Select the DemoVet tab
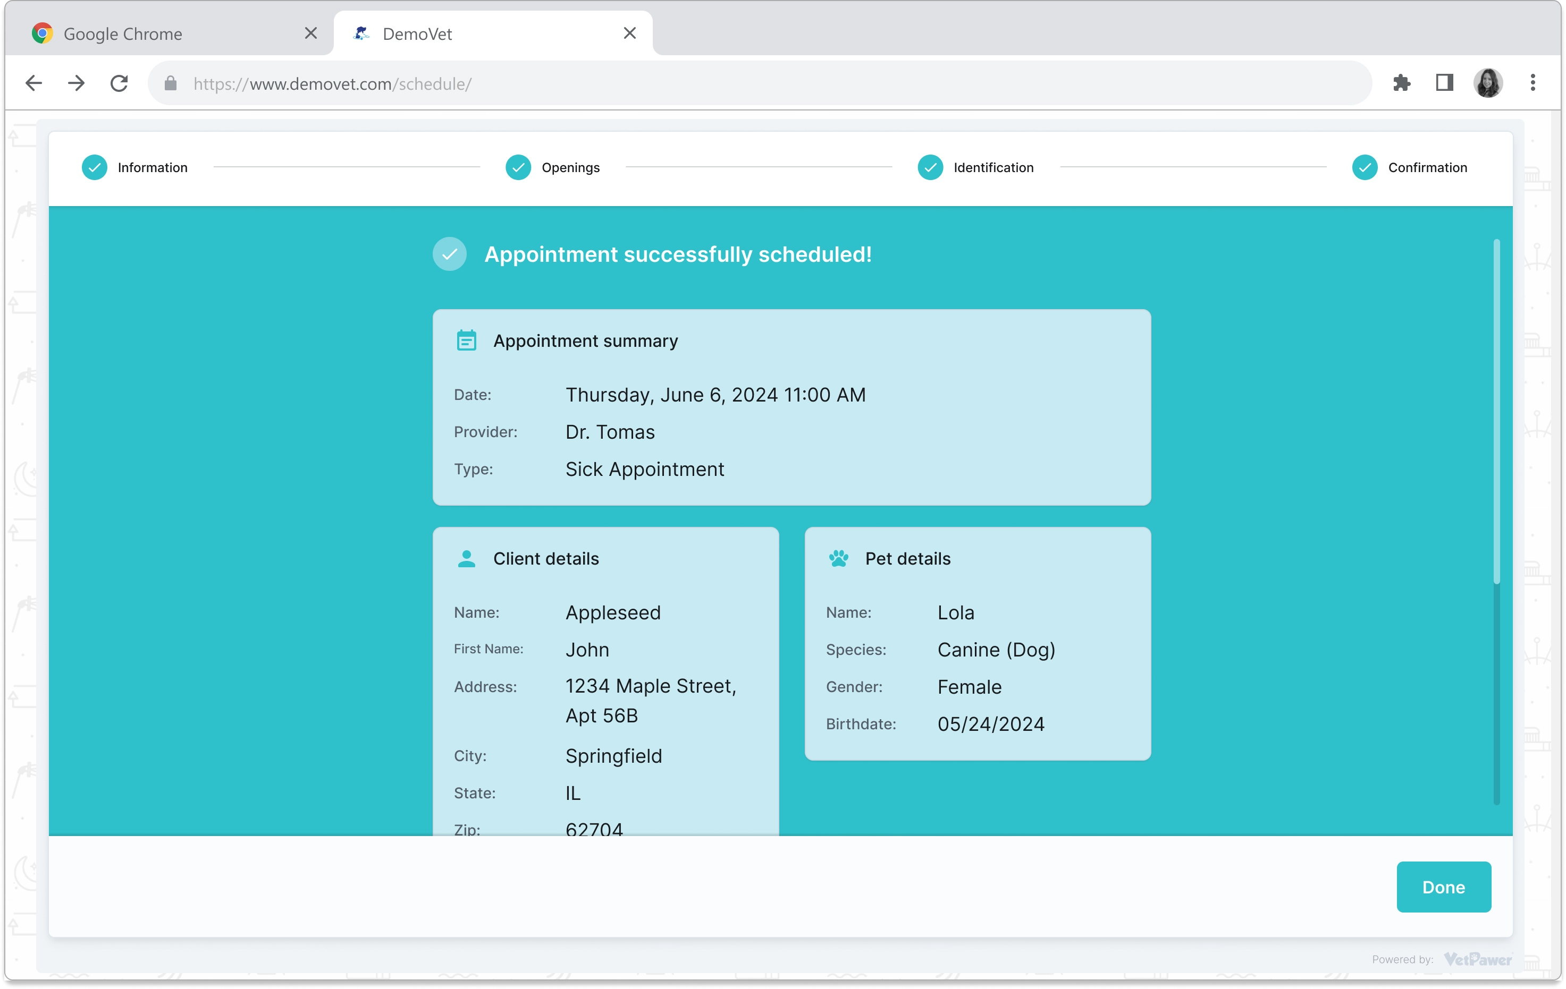The height and width of the screenshot is (989, 1566). pos(492,33)
